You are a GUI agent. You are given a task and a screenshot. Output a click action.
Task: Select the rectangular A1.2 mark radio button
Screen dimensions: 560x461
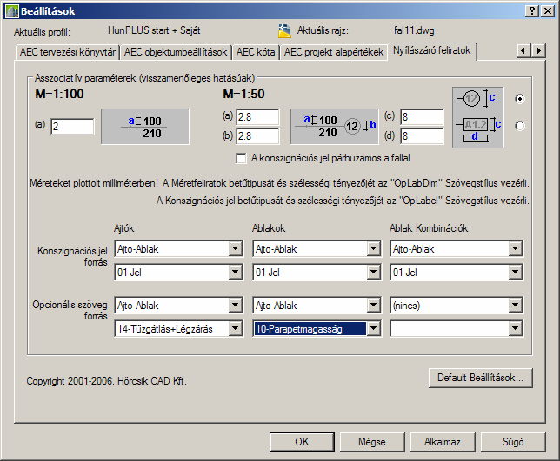click(520, 126)
